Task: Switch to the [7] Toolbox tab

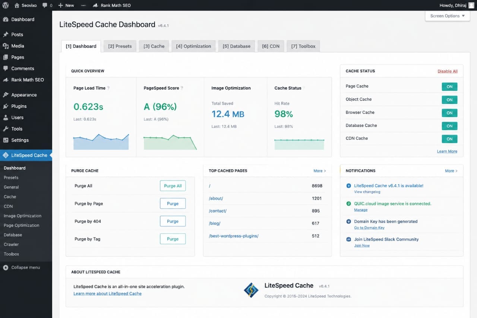Action: click(x=303, y=46)
